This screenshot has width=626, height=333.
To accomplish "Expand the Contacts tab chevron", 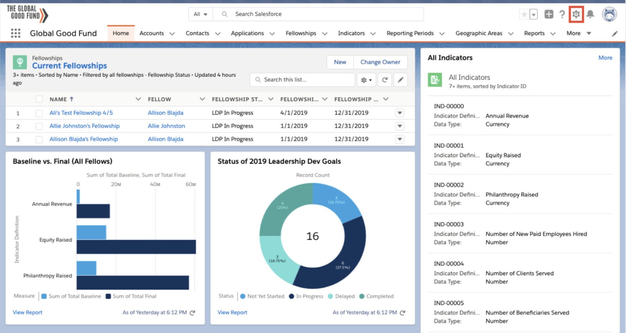I will 218,34.
